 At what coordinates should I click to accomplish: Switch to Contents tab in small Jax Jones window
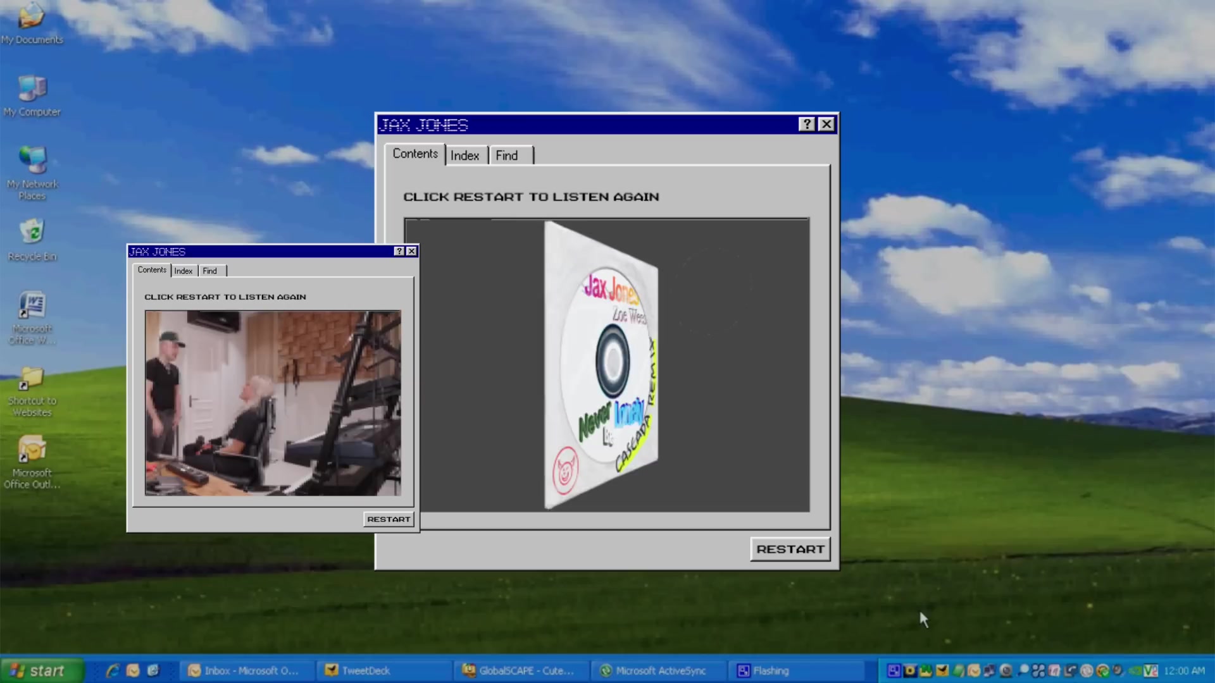pos(152,269)
